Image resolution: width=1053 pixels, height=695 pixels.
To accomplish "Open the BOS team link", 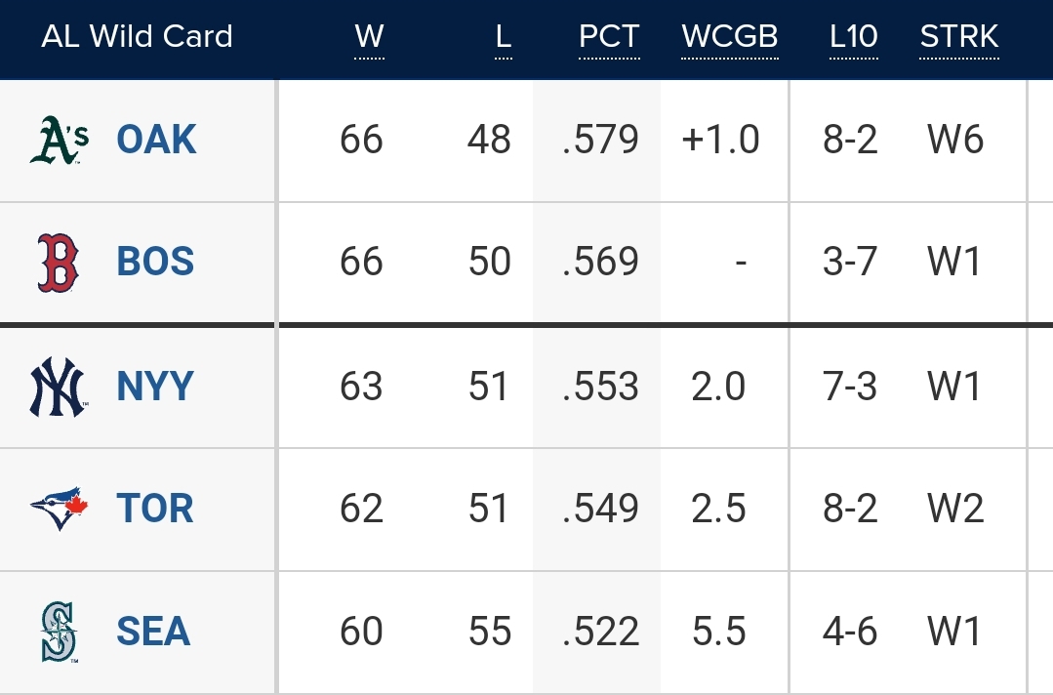I will point(155,263).
